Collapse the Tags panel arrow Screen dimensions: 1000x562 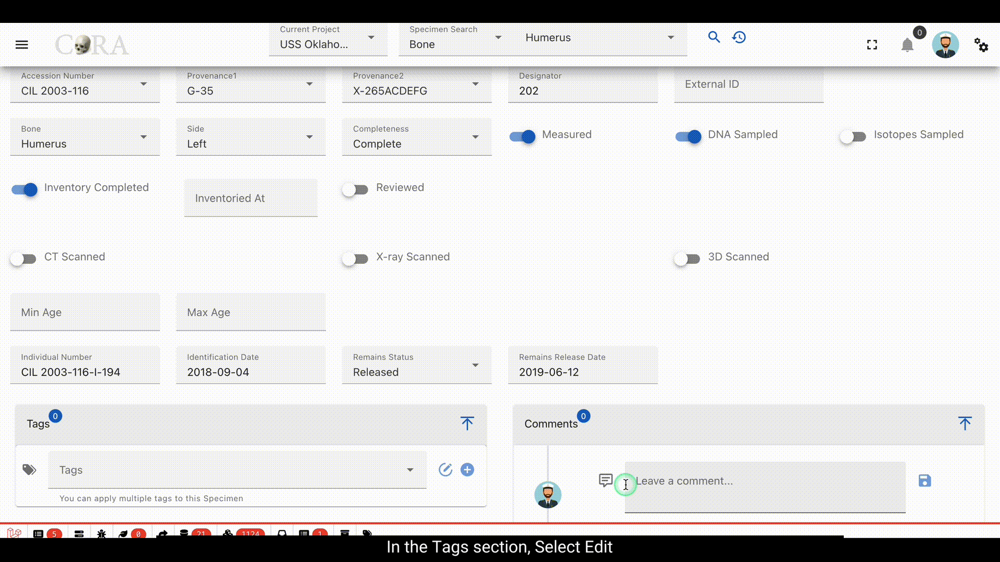point(467,423)
